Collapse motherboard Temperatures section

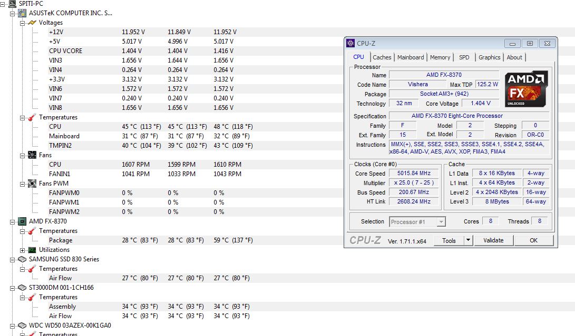(22, 118)
